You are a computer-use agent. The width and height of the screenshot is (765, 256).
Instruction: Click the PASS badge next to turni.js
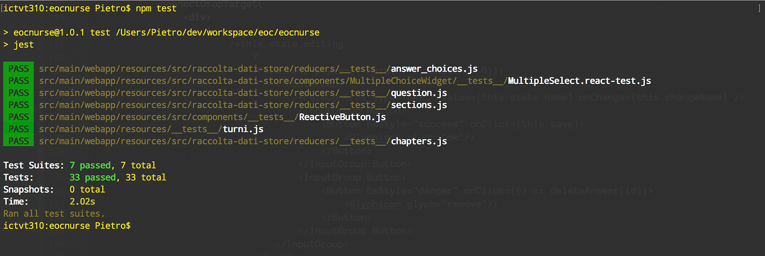point(19,129)
